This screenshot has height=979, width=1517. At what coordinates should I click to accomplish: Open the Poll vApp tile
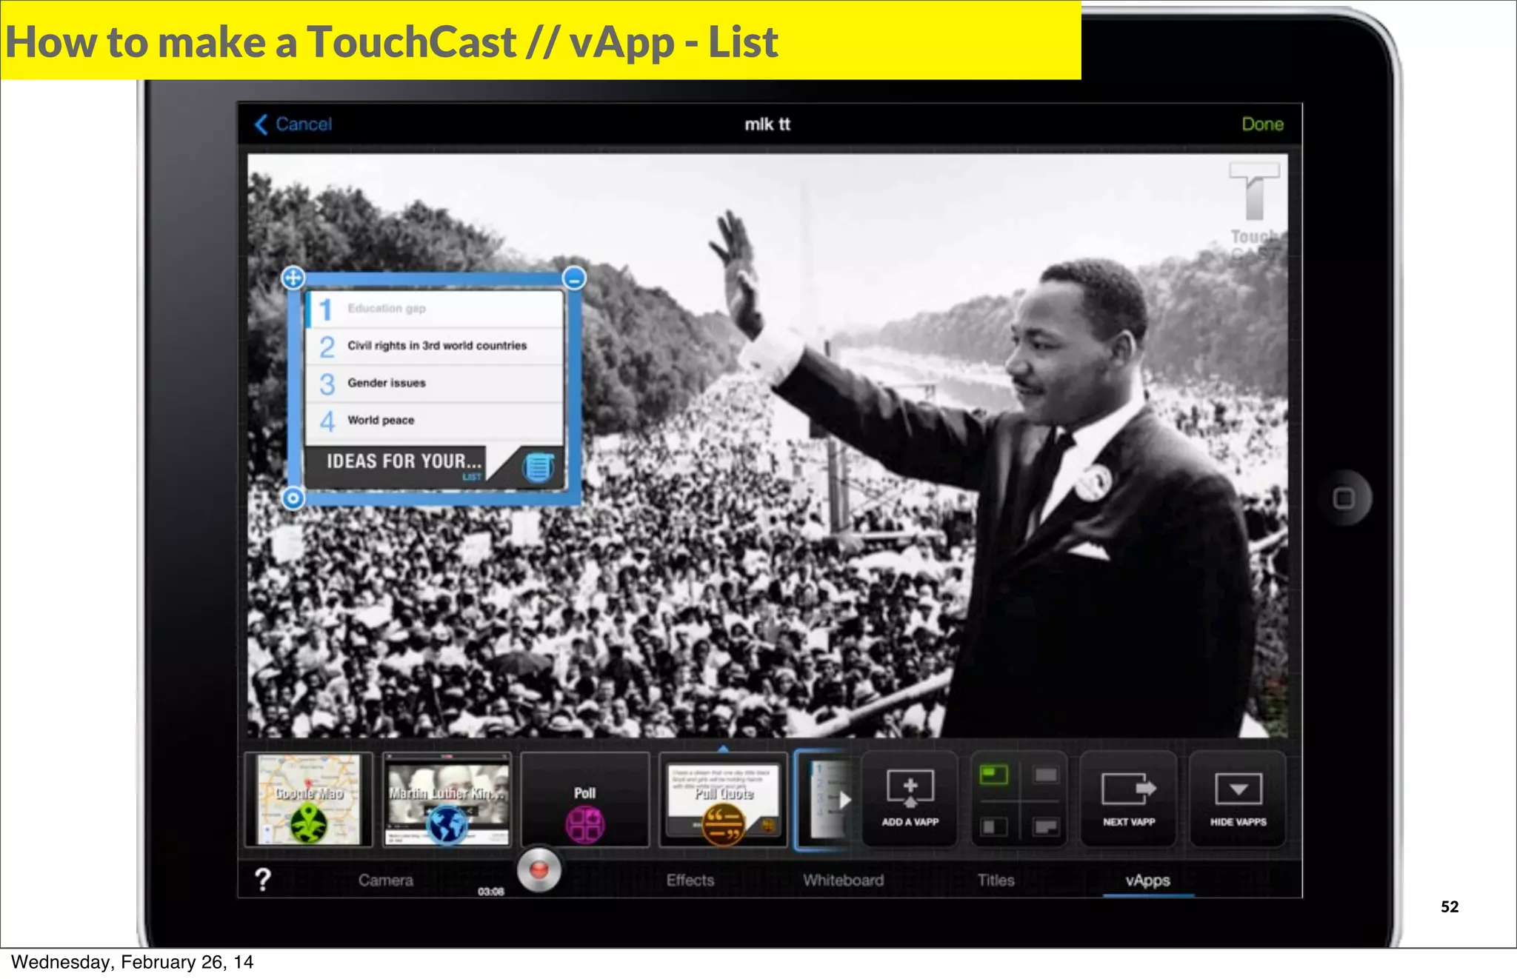click(x=585, y=799)
